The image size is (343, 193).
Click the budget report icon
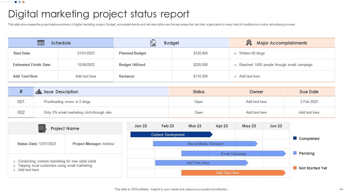[153, 43]
